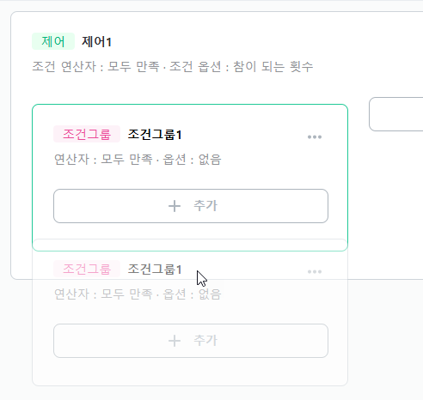This screenshot has width=423, height=400.
Task: Click the plus icon in the 추가 button
Action: pyautogui.click(x=175, y=206)
